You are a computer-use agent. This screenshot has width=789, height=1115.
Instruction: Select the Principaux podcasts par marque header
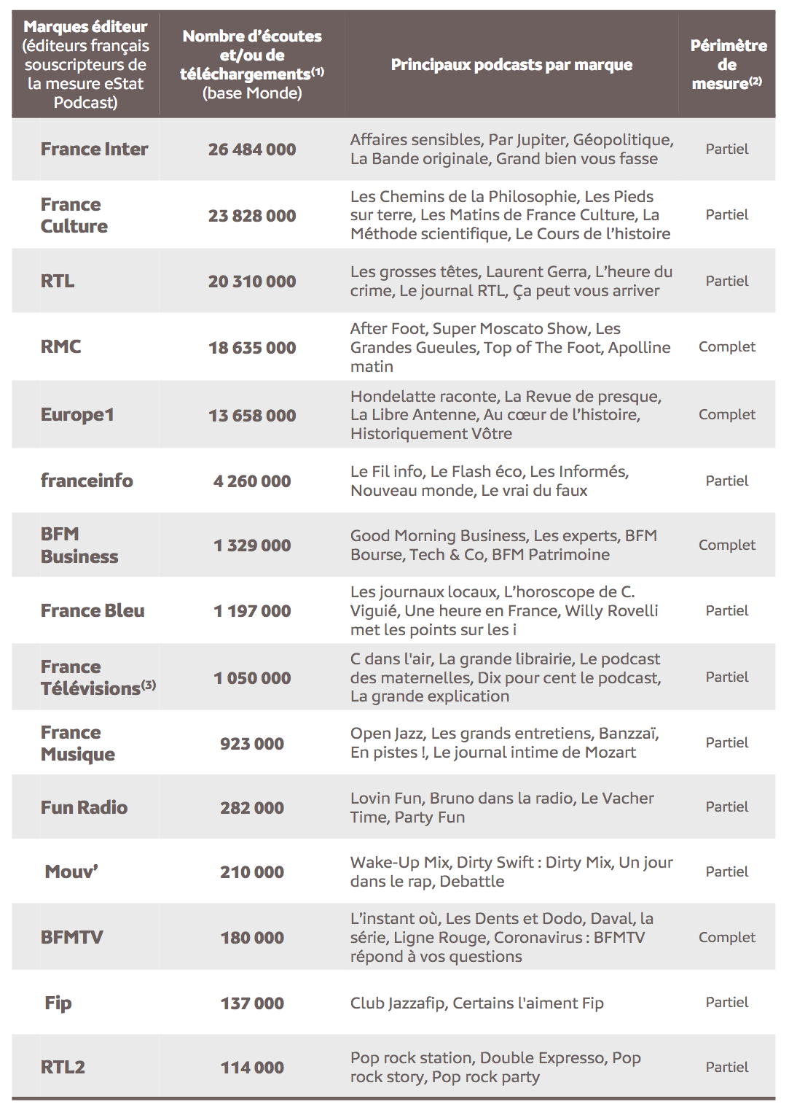[511, 65]
